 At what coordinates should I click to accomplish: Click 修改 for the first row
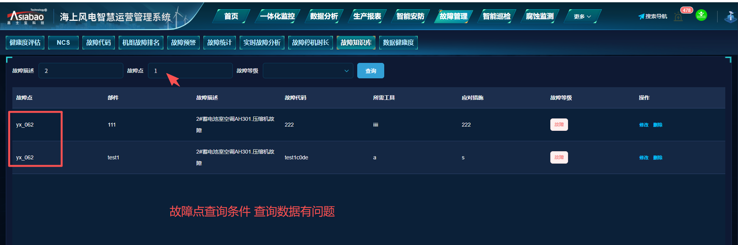[x=644, y=125]
